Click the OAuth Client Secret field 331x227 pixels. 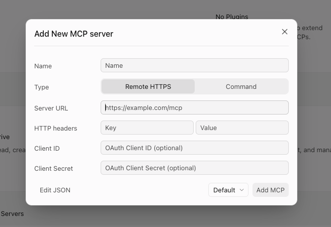pyautogui.click(x=194, y=168)
